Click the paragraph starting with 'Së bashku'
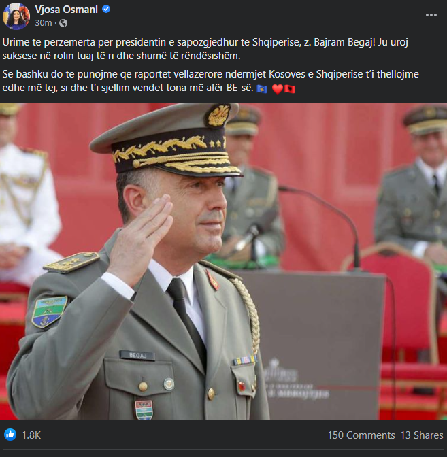This screenshot has width=447, height=457. (x=210, y=81)
